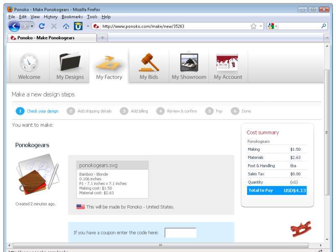This screenshot has width=336, height=252.
Task: Open the address bar history dropdown
Action: pos(261,26)
